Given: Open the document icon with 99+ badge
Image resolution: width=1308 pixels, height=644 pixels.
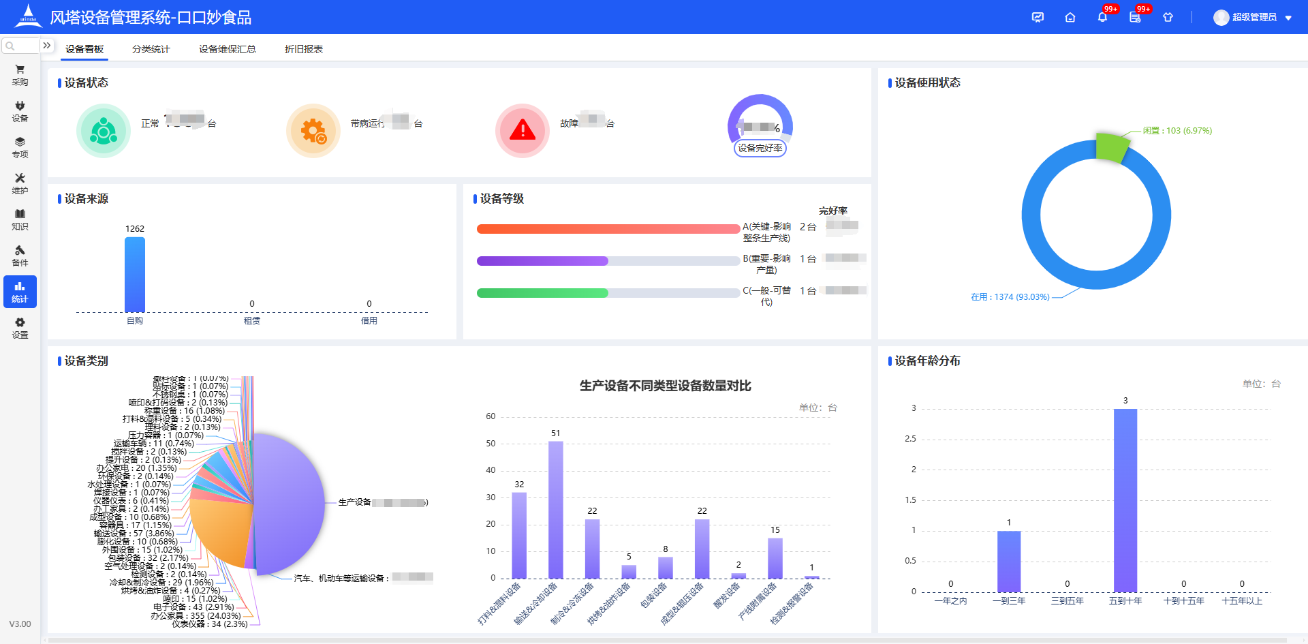Looking at the screenshot, I should click(1135, 17).
